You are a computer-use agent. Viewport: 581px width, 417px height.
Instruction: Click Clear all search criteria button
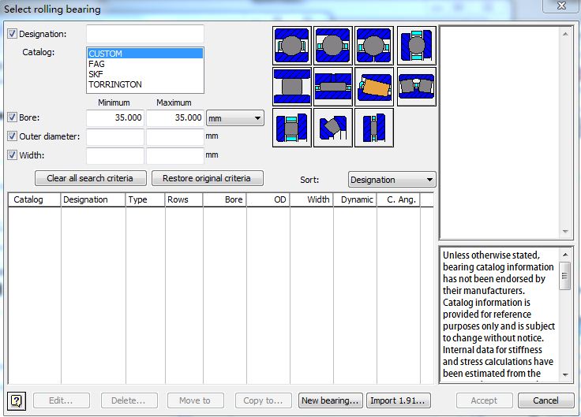coord(91,178)
